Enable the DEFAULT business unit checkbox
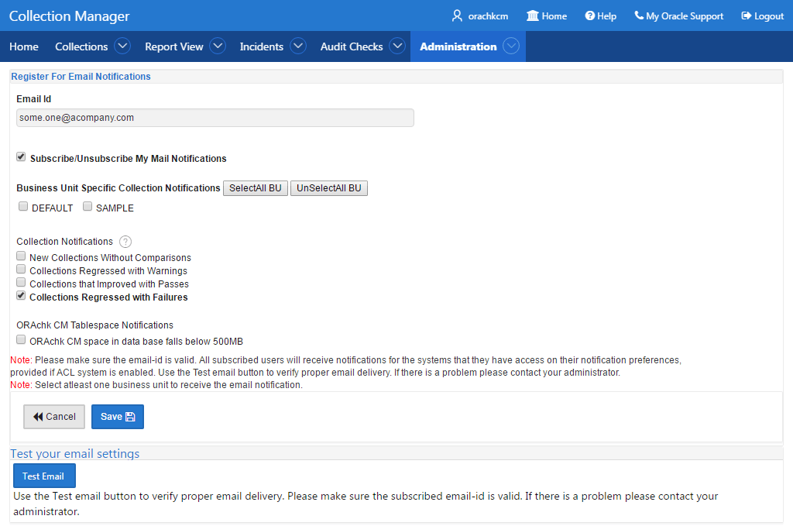This screenshot has height=526, width=793. point(23,206)
